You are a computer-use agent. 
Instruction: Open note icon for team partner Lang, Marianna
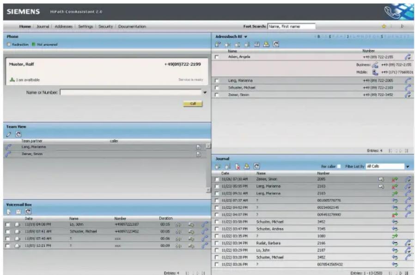click(199, 147)
